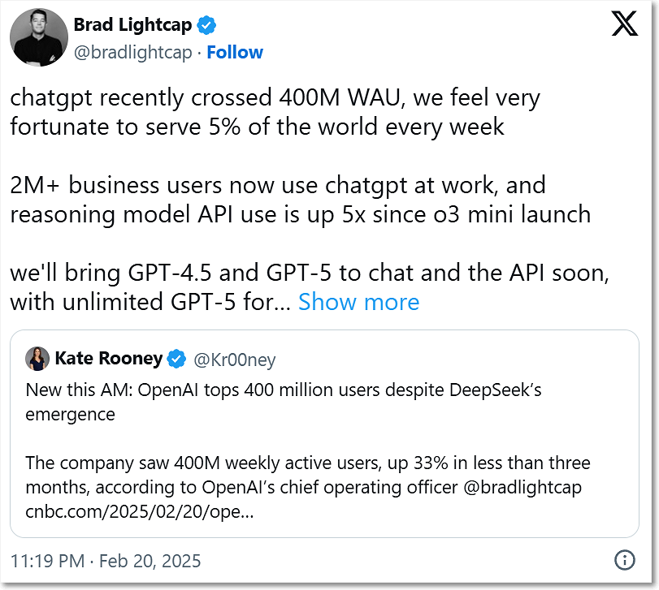Viewport: 659px width, 590px height.
Task: Open the X logo in top corner
Action: click(x=625, y=24)
